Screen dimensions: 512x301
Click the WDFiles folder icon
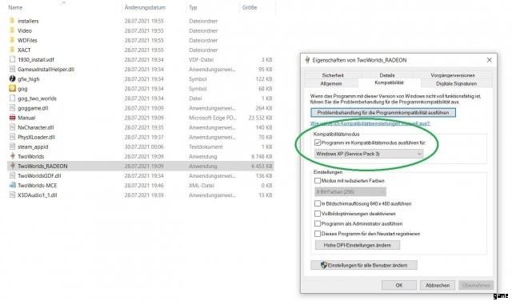coord(12,40)
